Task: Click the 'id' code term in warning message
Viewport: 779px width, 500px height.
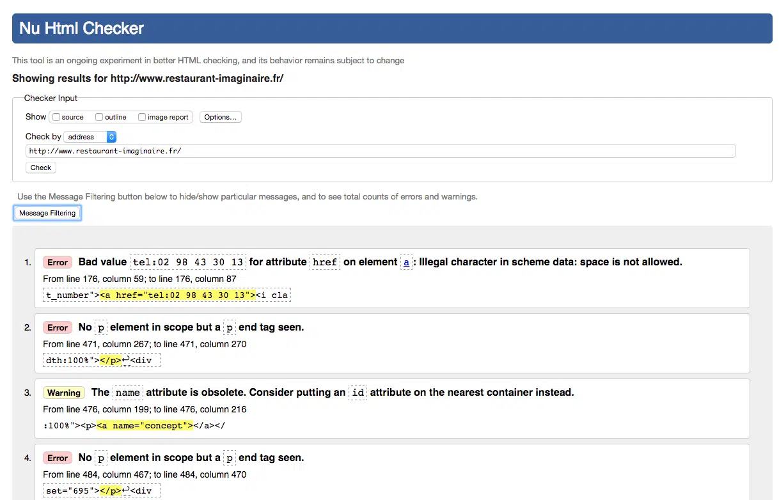Action: click(358, 393)
